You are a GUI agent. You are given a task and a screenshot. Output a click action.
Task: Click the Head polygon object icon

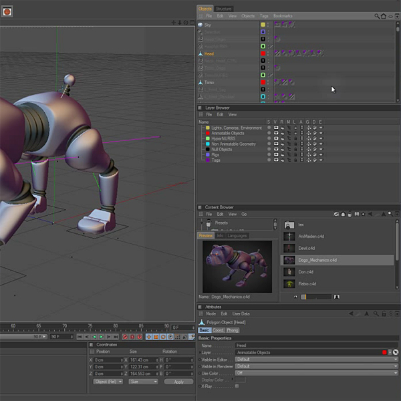200,53
